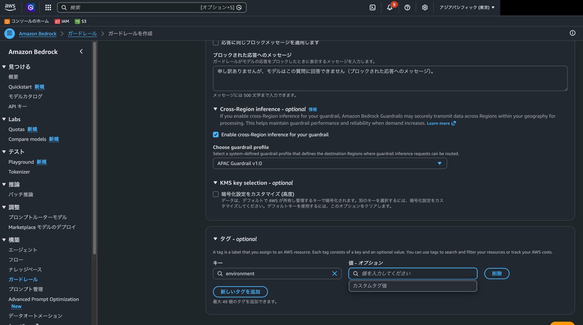Open the AWS console home logo
Screen dimensions: 583x325
point(10,7)
